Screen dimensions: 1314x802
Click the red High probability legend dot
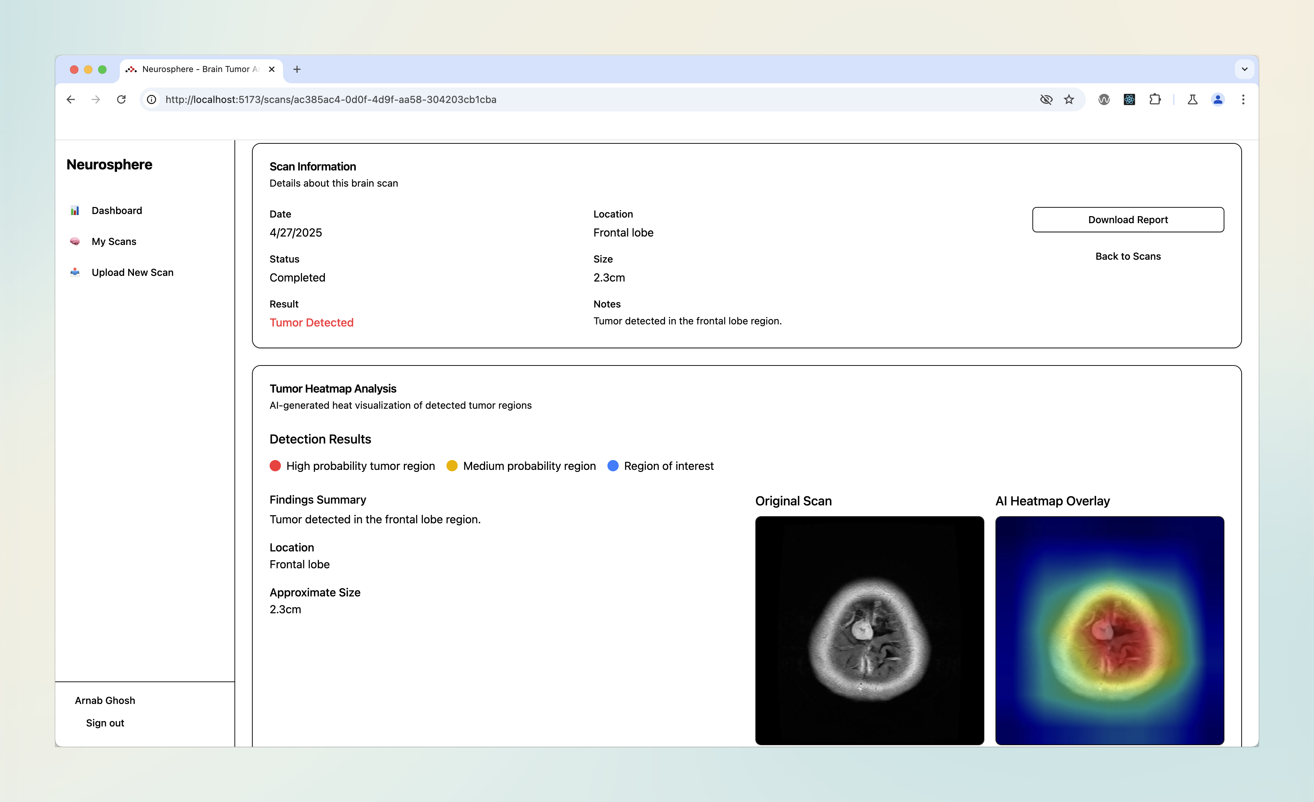275,466
